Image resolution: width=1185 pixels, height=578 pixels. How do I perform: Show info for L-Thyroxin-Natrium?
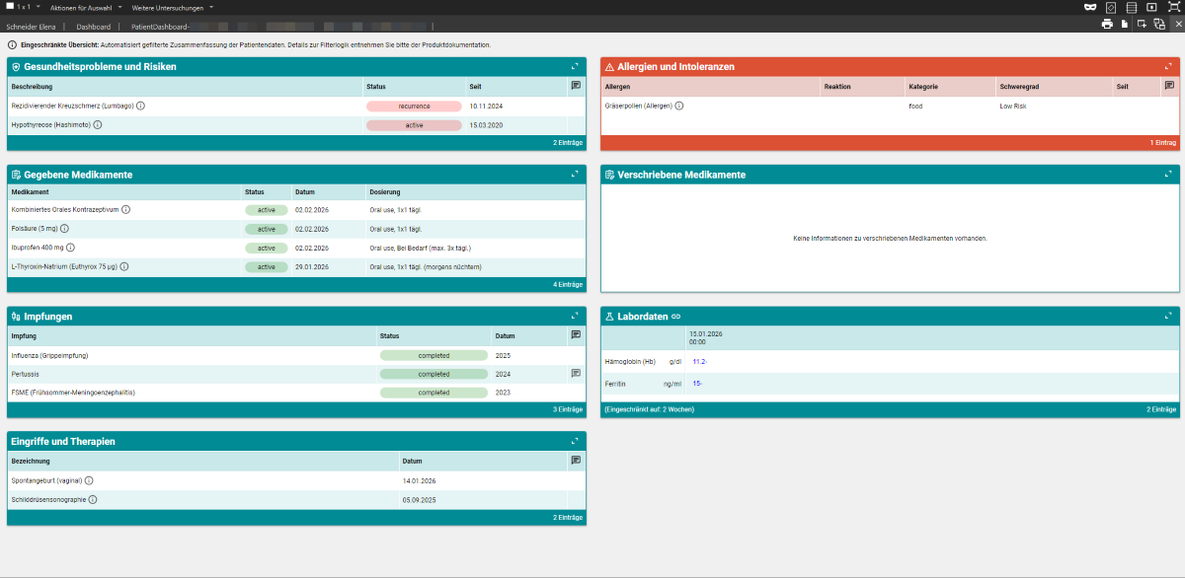(125, 266)
